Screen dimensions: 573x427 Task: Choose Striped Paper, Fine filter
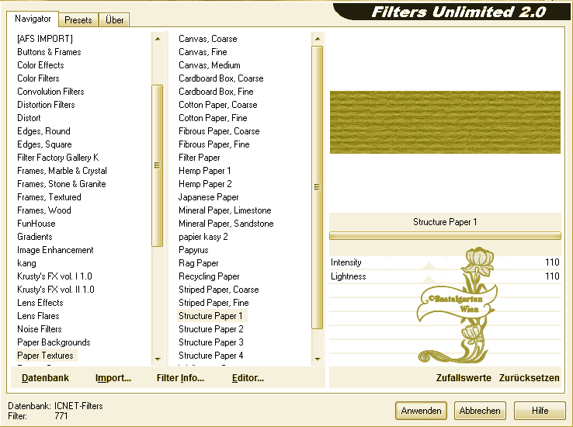[x=214, y=303]
